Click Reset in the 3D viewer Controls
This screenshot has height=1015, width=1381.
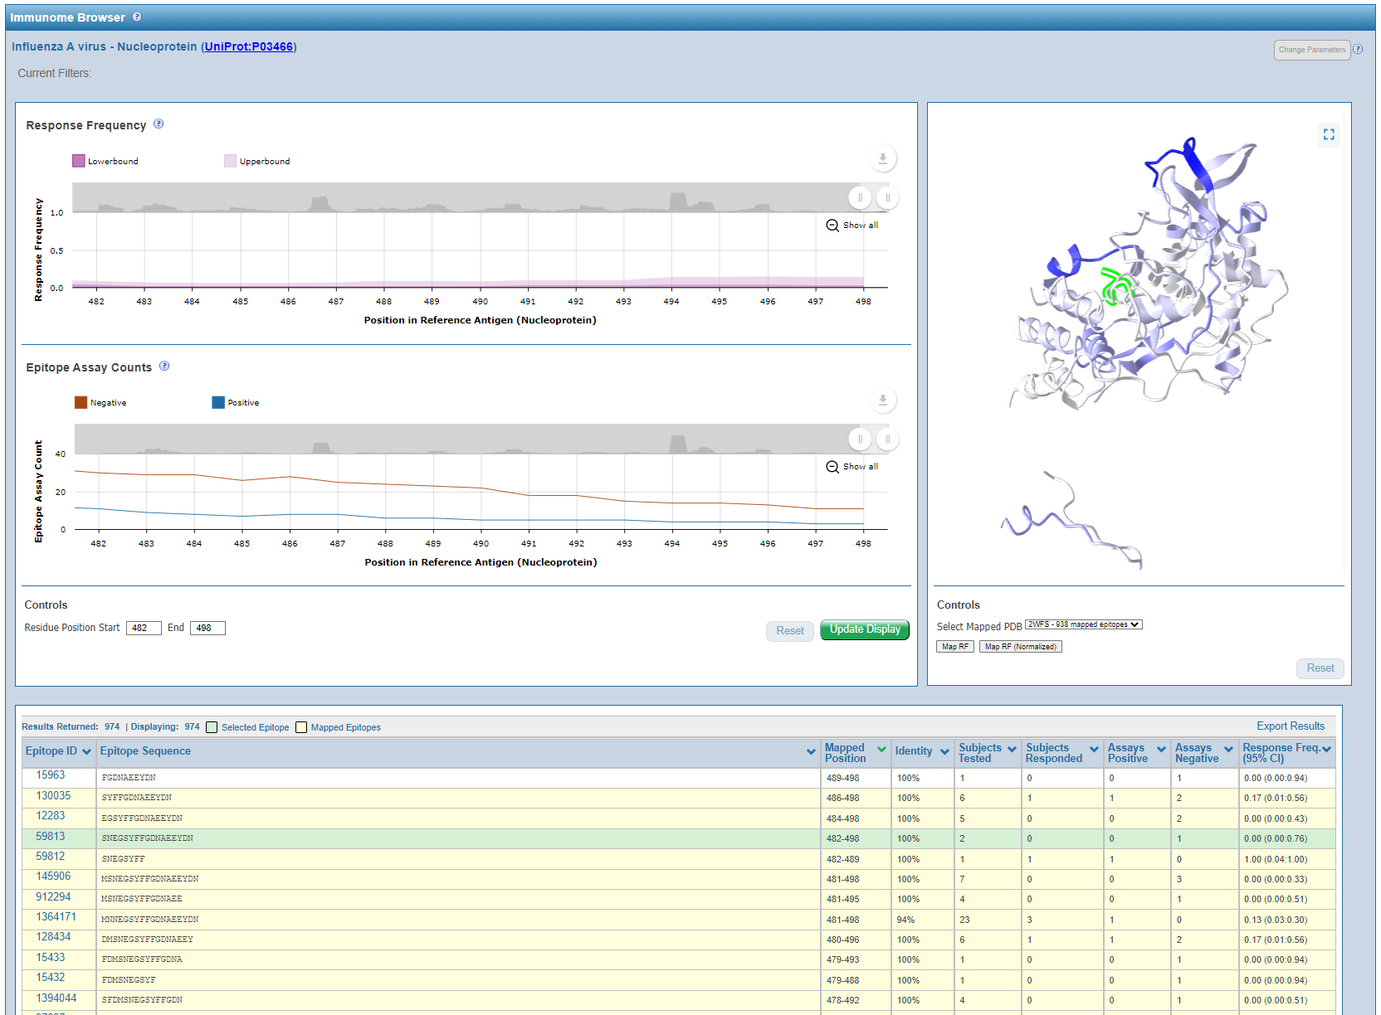1320,668
